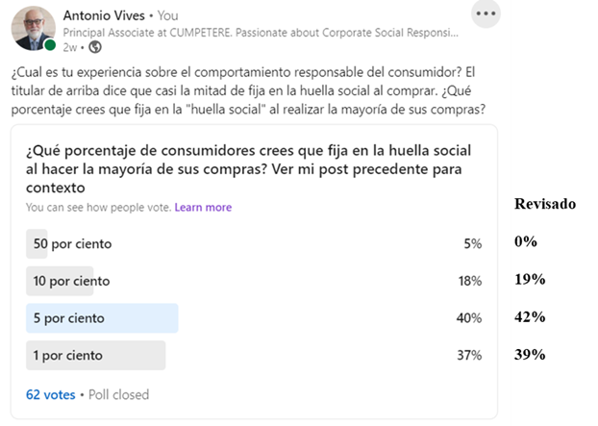This screenshot has height=426, width=598.
Task: Click the "Learn more" link
Action: tap(203, 207)
